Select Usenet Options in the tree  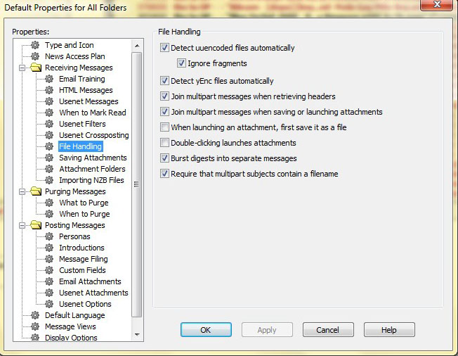(x=85, y=304)
